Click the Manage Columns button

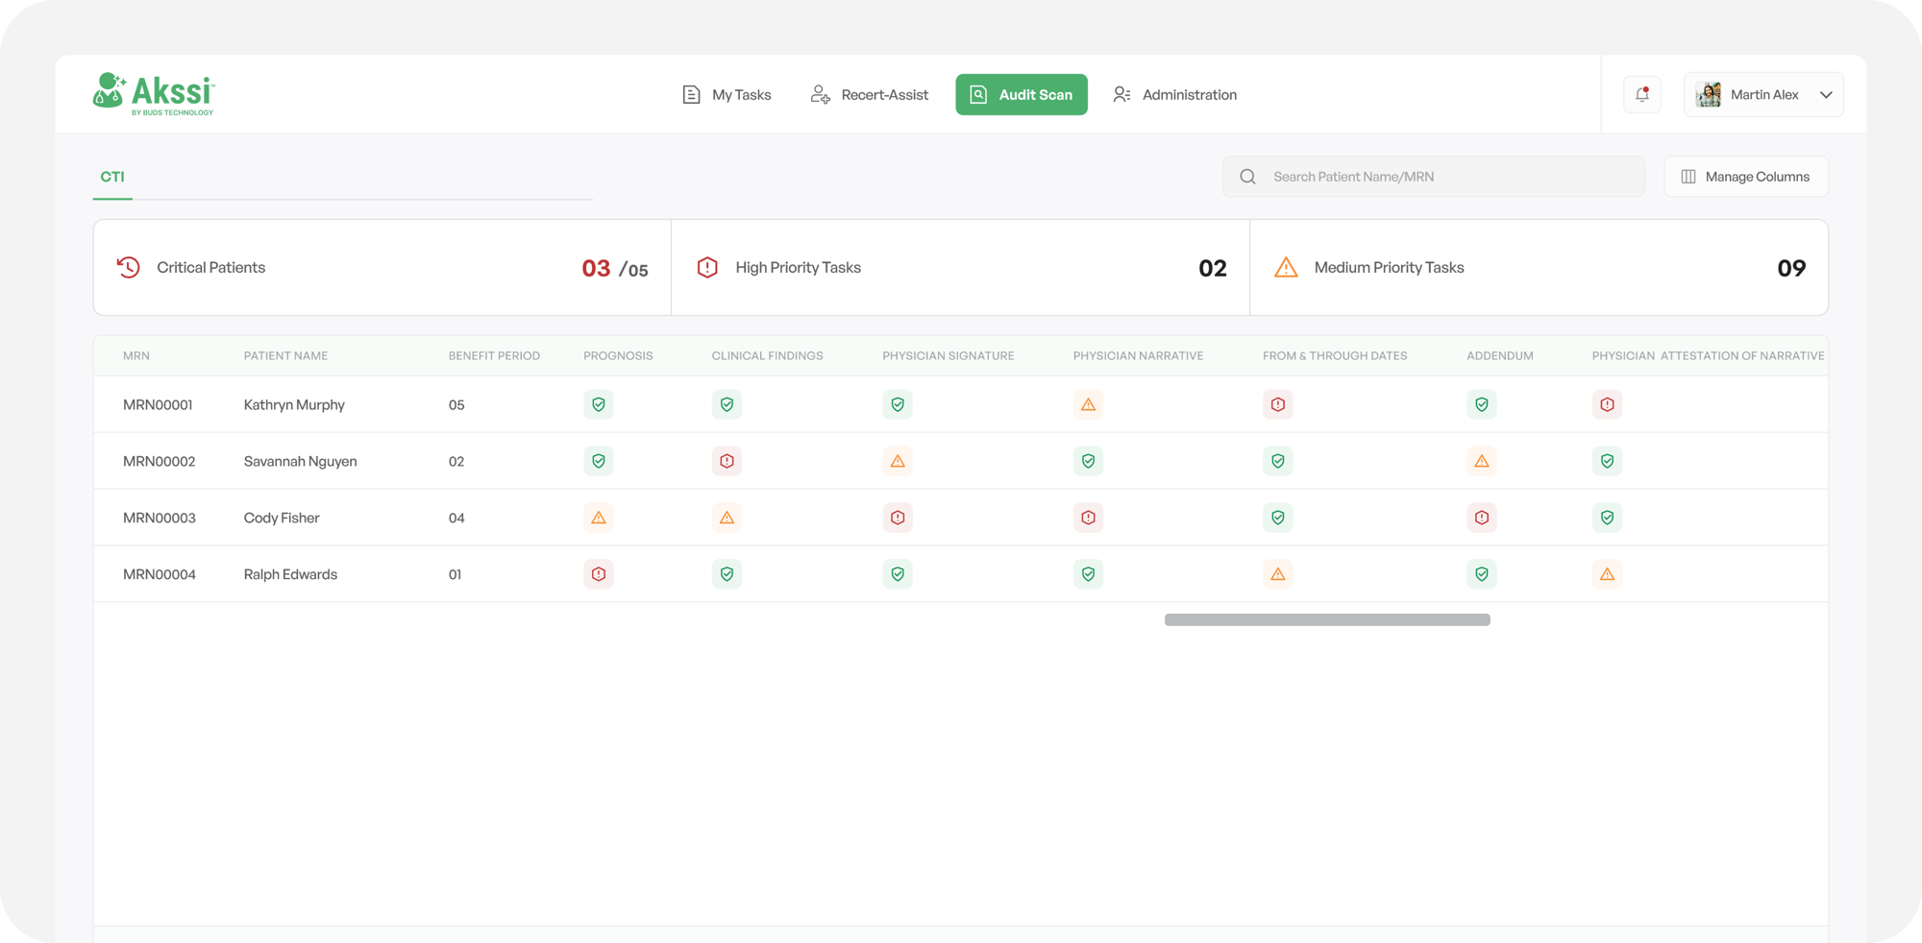(x=1745, y=177)
